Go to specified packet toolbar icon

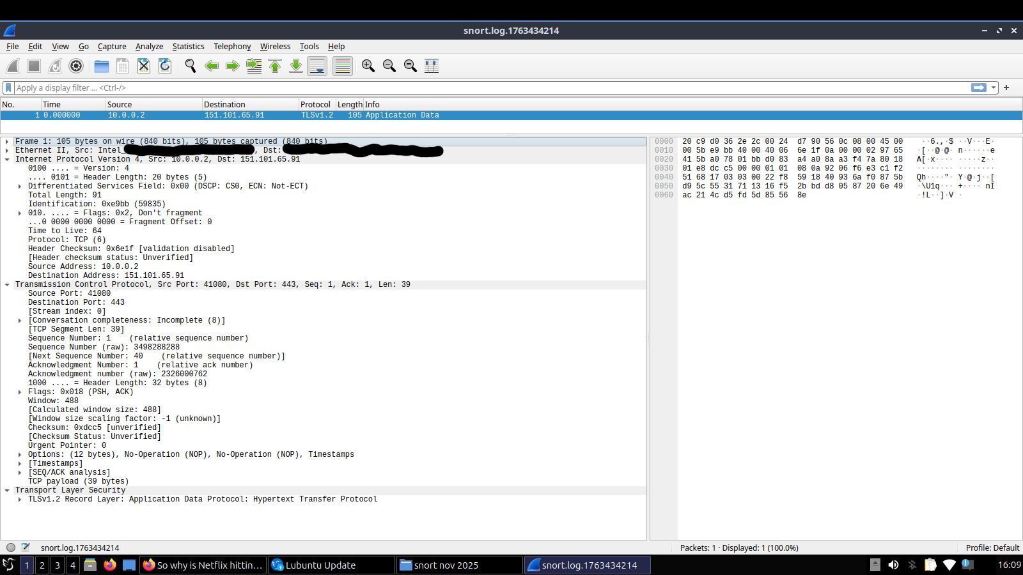pos(254,66)
